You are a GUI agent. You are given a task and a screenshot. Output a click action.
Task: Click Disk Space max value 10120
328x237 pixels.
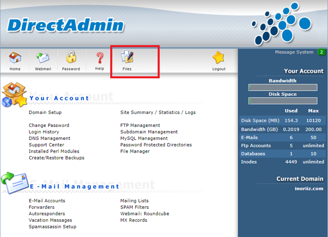click(313, 120)
